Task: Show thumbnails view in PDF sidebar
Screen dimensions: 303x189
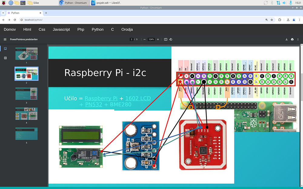Action: (5, 48)
